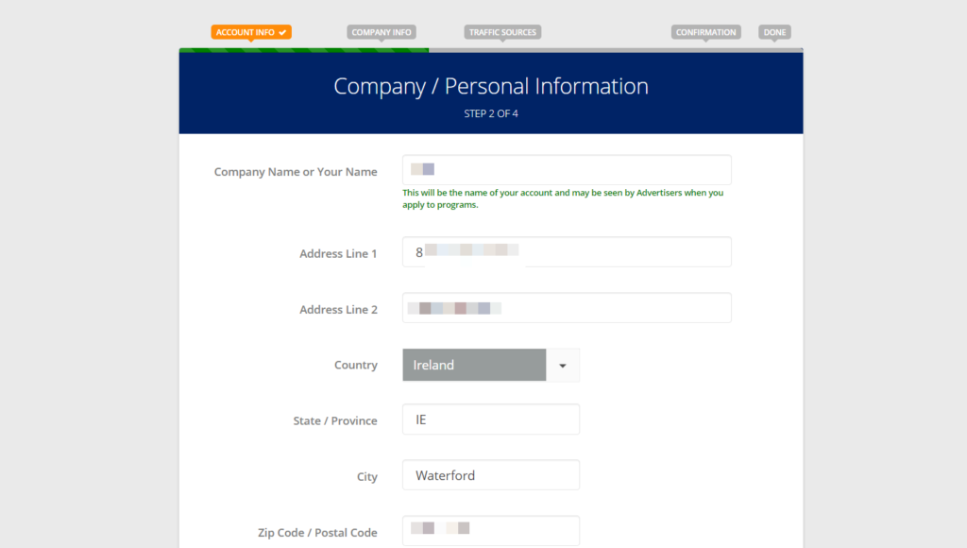967x548 pixels.
Task: Click the "Address Line 1" label text
Action: 338,254
